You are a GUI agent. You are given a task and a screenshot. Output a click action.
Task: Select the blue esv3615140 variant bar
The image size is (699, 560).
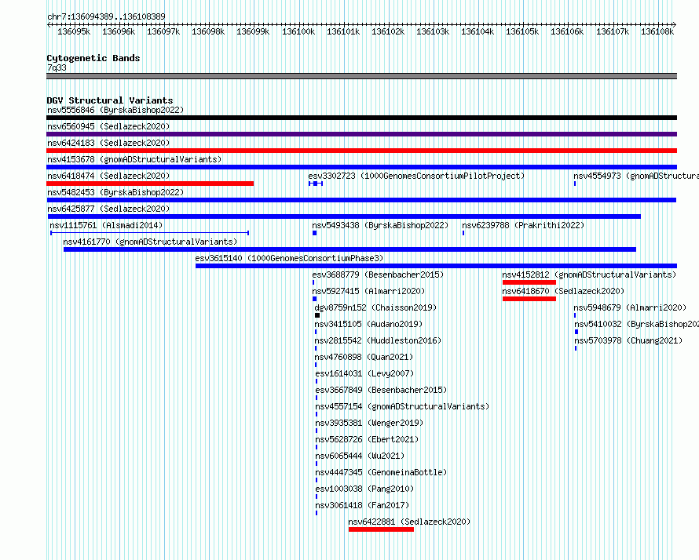tap(436, 266)
